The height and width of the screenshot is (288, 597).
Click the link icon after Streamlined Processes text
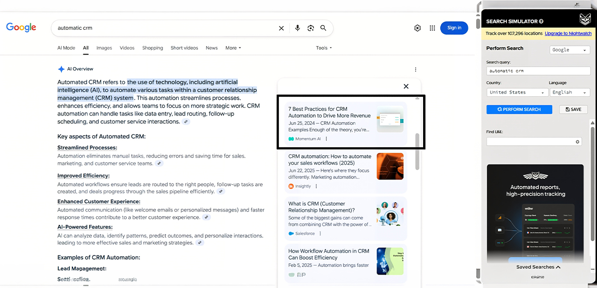tap(159, 164)
